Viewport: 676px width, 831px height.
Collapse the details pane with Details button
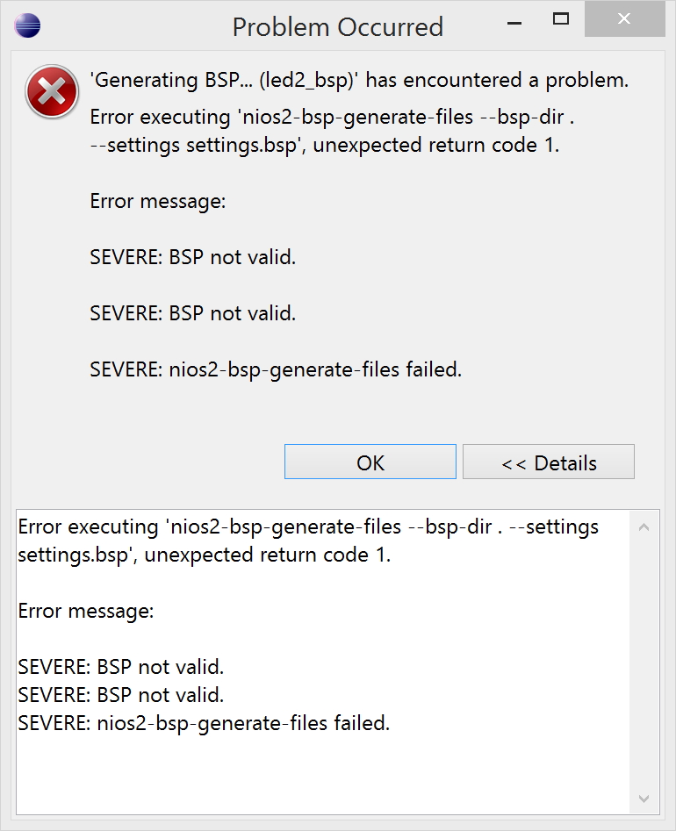coord(548,462)
